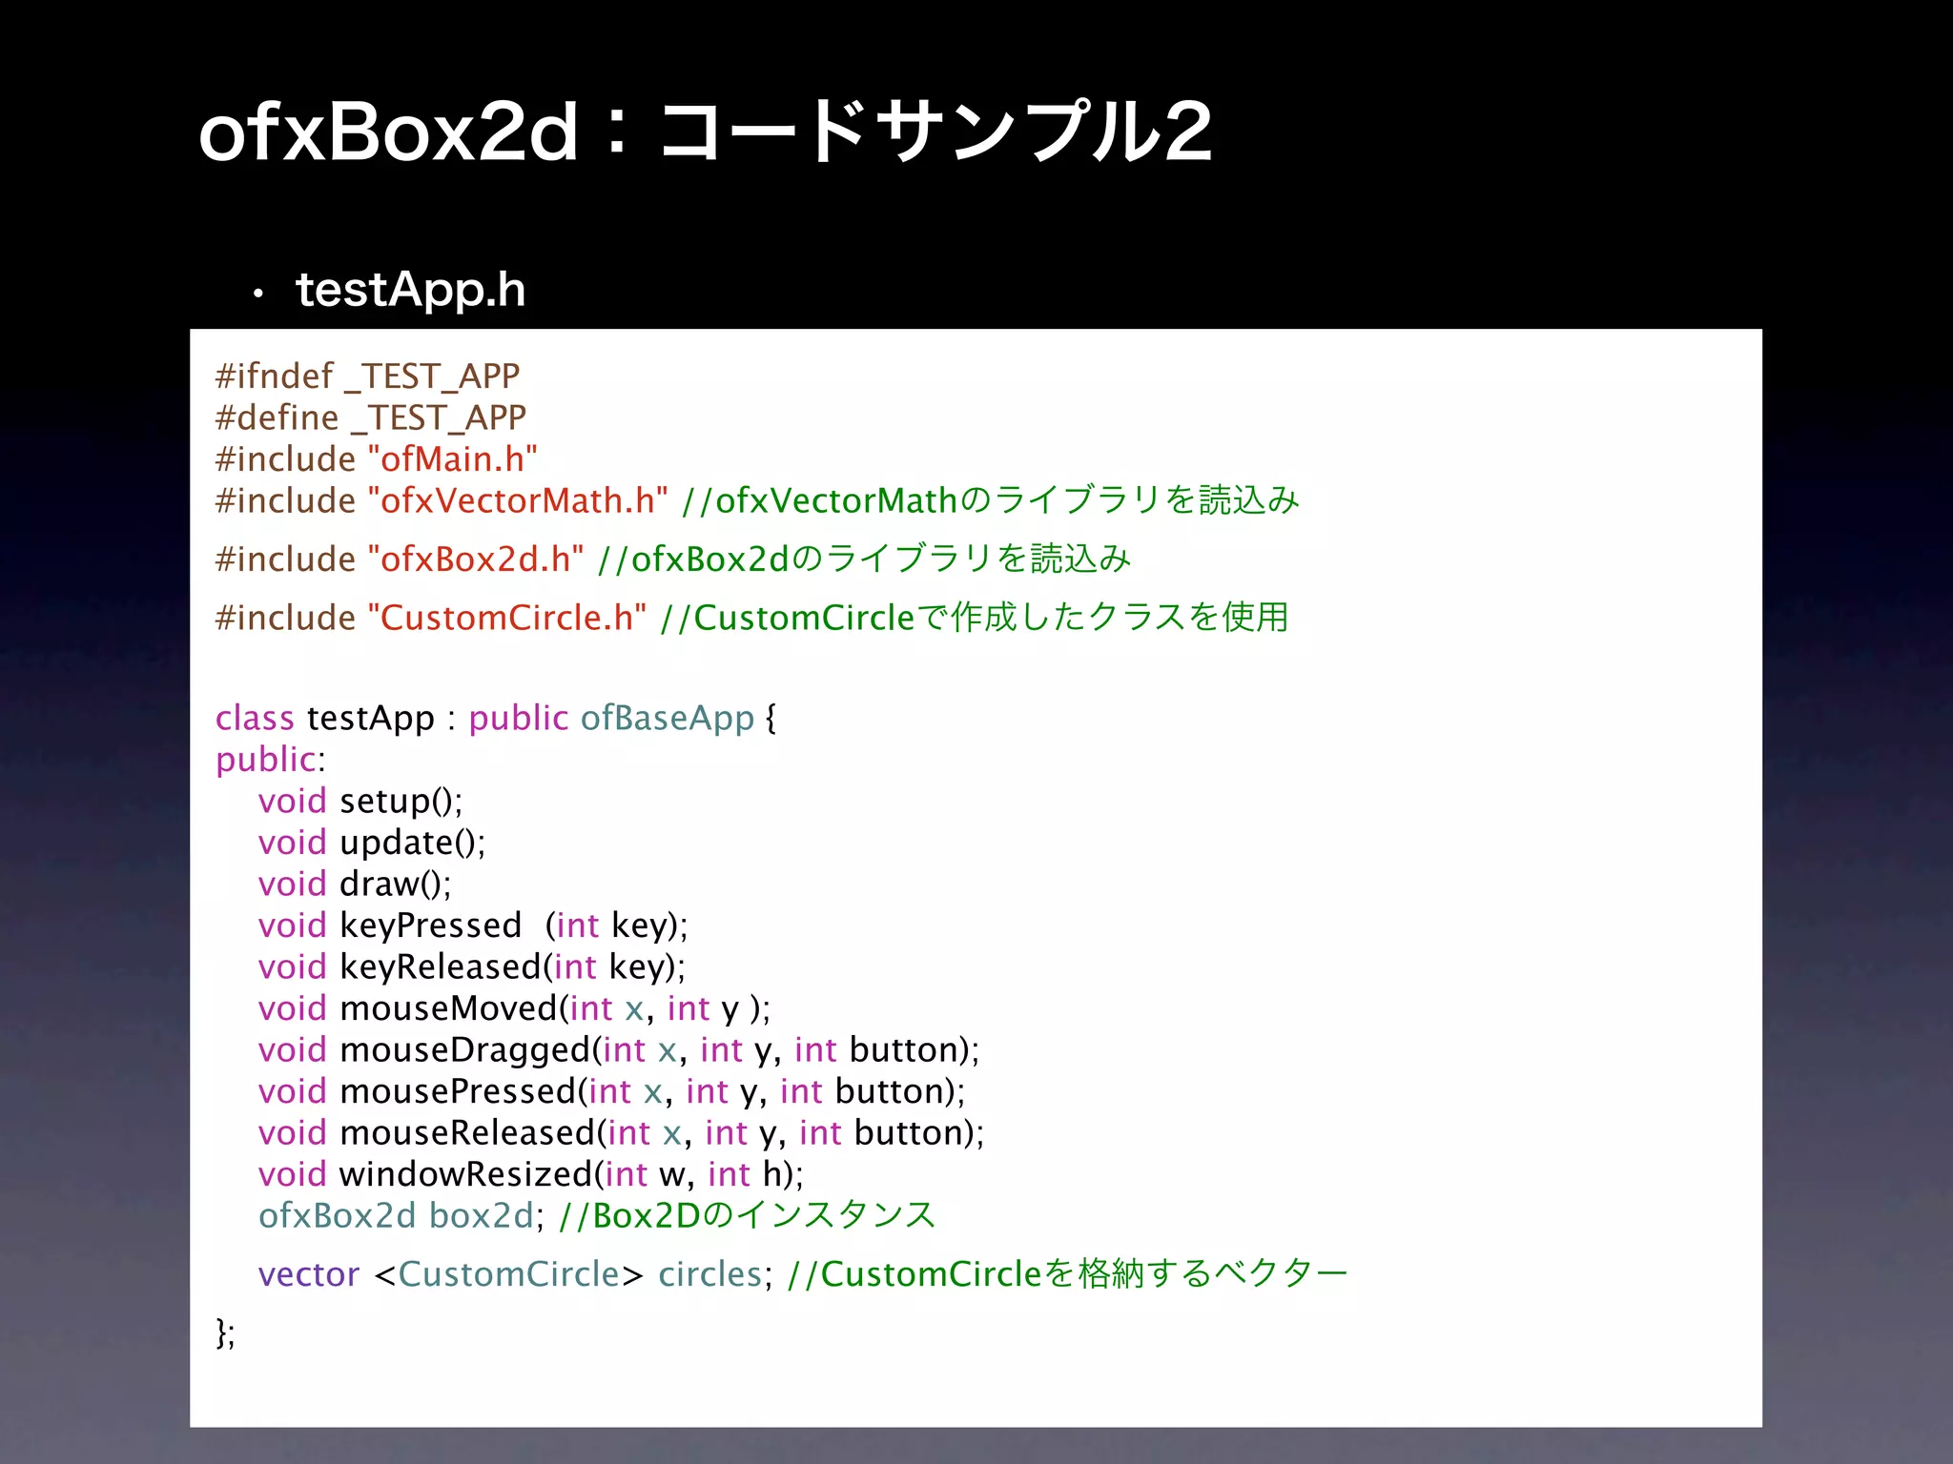Click the standalone "public:" access specifier line
1953x1464 pixels.
point(271,760)
